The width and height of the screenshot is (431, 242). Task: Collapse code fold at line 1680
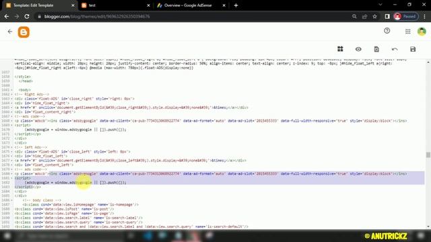(x=12, y=173)
